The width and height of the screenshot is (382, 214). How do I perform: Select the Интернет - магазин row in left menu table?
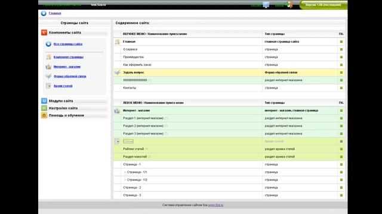click(229, 111)
